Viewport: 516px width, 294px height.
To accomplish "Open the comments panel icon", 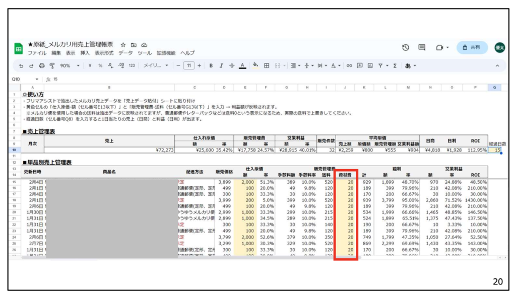I will coord(422,47).
